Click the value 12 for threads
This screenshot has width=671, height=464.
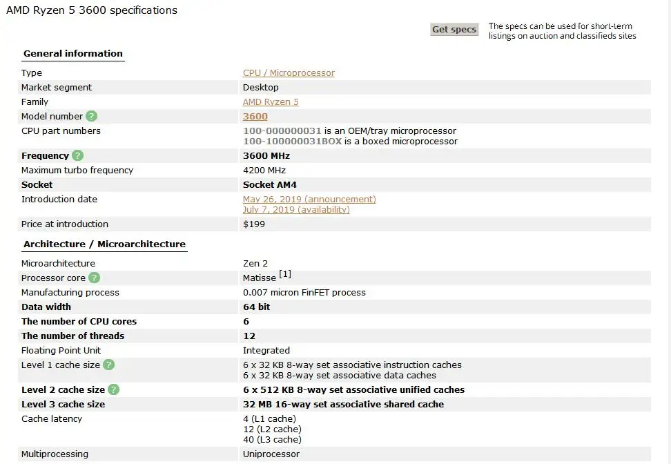tap(249, 336)
